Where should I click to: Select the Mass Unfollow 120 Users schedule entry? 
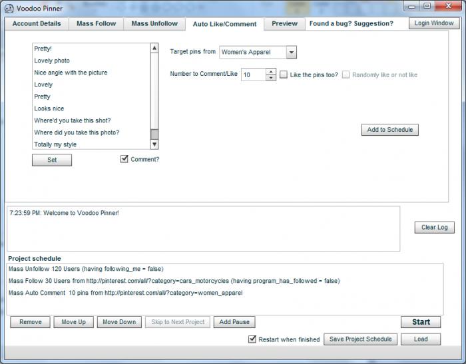coord(225,269)
